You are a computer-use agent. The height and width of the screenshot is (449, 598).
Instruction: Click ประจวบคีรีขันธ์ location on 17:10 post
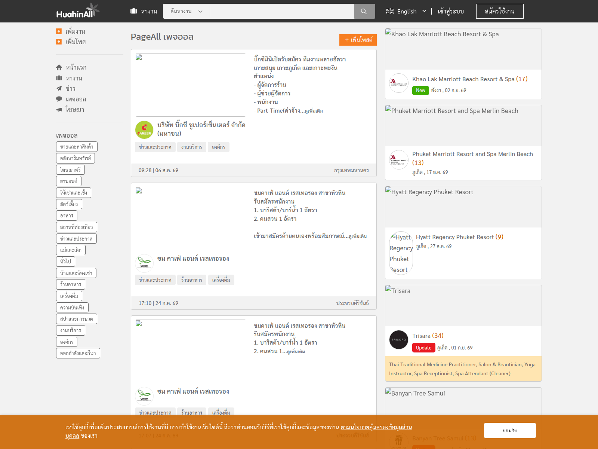(x=352, y=303)
